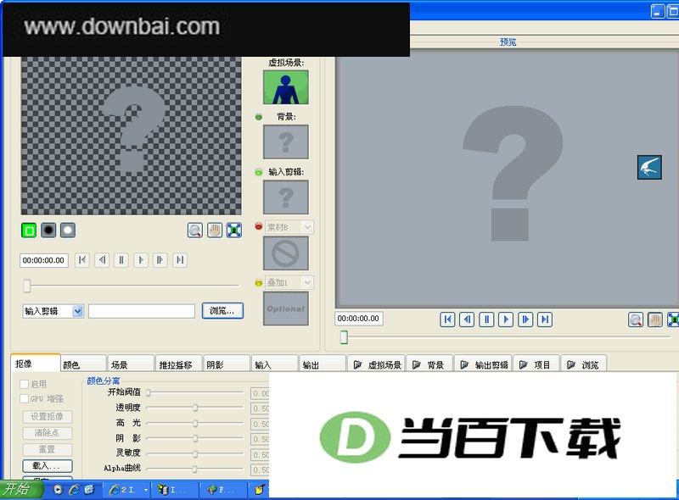This screenshot has width=679, height=500.
Task: Play the preview
Action: (x=506, y=319)
